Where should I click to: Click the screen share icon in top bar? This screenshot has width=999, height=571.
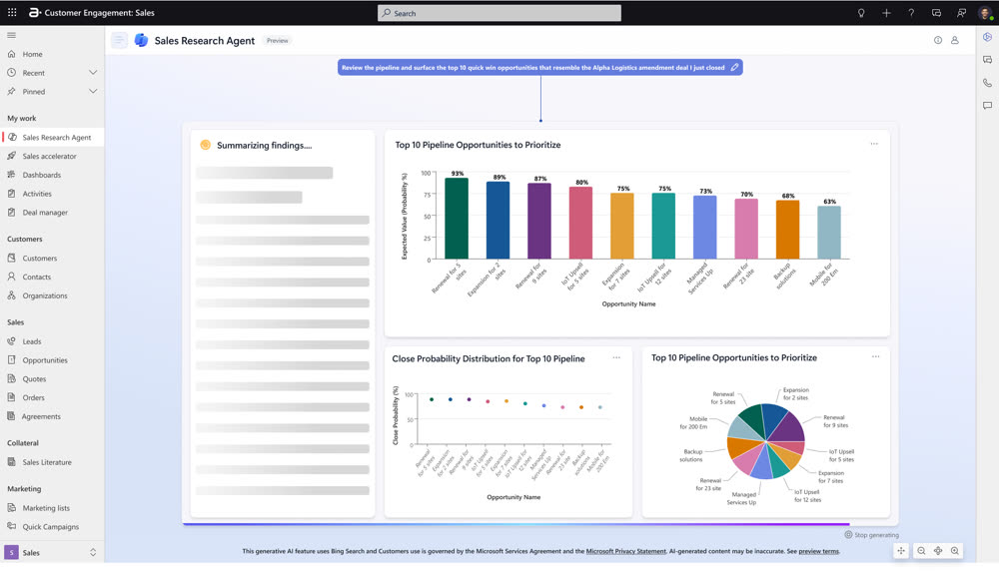[x=937, y=13]
